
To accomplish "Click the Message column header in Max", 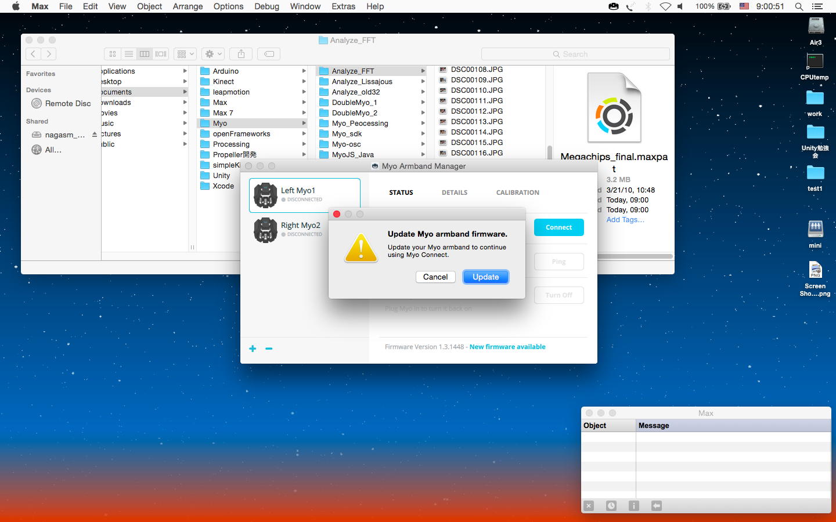I will tap(733, 426).
